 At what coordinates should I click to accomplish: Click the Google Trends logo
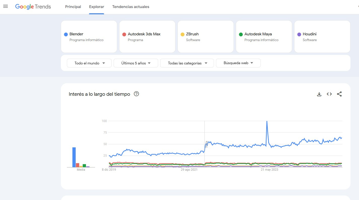pos(33,7)
